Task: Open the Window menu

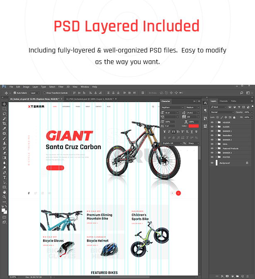Action: 85,87
